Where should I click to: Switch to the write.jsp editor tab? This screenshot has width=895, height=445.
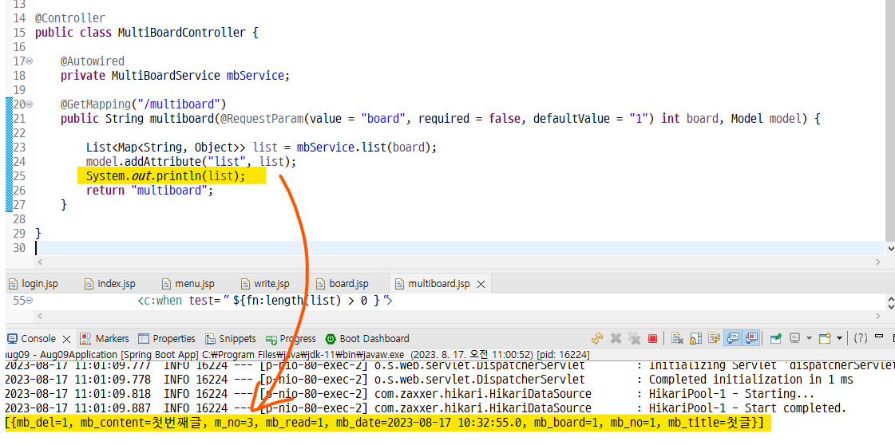click(x=265, y=283)
